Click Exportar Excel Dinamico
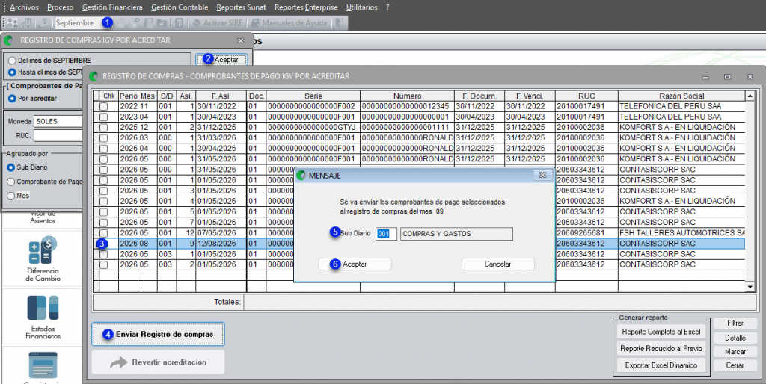 [661, 365]
